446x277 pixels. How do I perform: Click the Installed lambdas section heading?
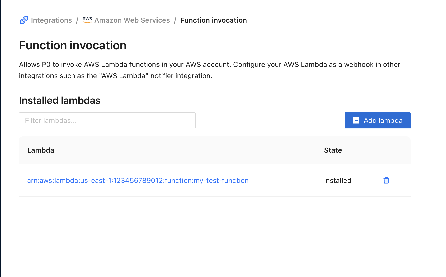(60, 100)
